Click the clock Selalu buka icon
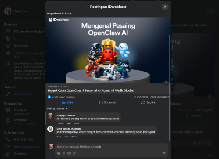The height and width of the screenshot is (159, 219). pos(8,46)
